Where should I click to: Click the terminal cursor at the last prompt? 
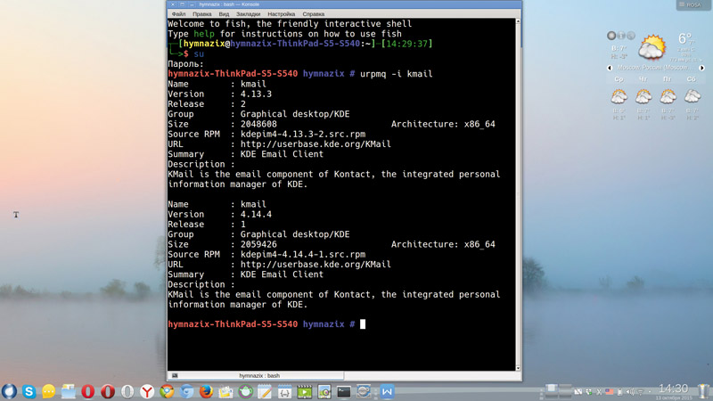pos(363,324)
